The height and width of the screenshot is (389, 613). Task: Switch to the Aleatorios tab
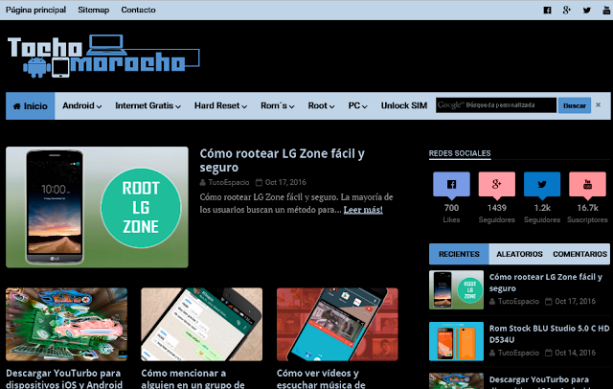pos(519,254)
